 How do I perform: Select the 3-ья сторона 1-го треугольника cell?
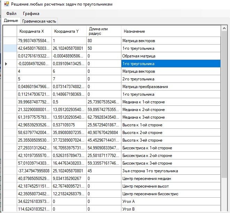(x=171, y=171)
